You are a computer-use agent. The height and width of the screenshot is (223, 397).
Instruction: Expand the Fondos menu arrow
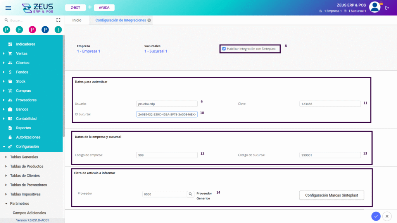[3, 72]
